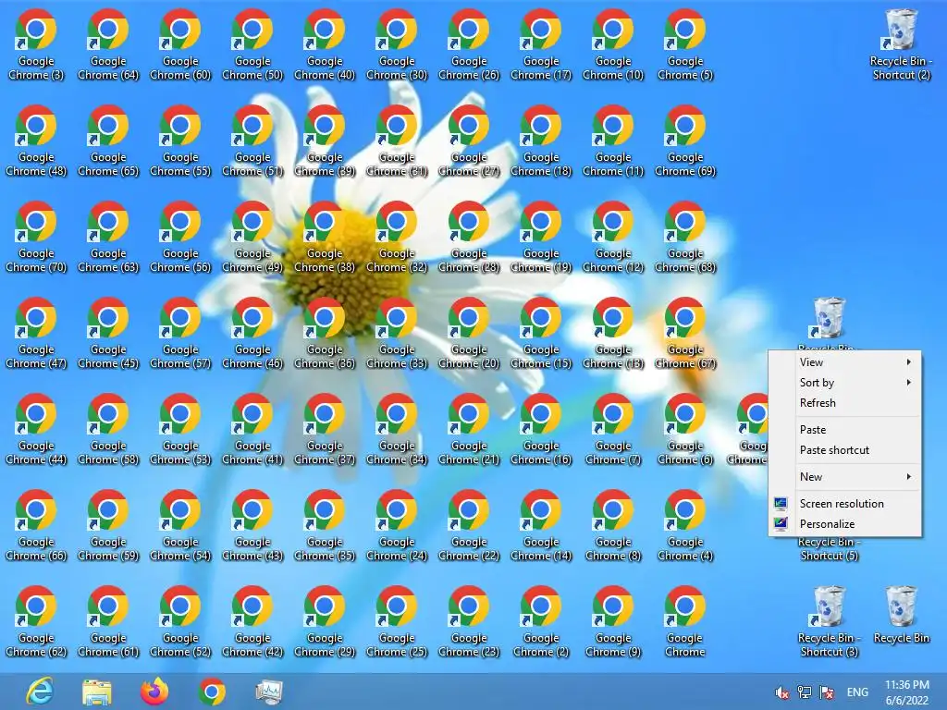The width and height of the screenshot is (947, 710).
Task: Select the Google Chrome (66) shortcut
Action: pyautogui.click(x=36, y=526)
